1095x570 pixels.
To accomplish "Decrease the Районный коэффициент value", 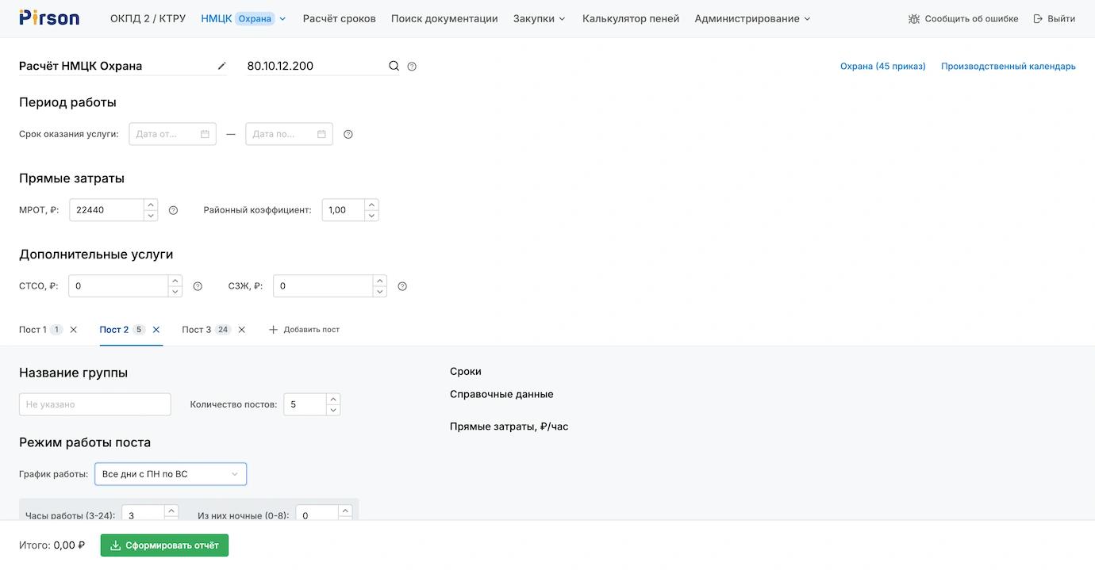I will [x=371, y=216].
